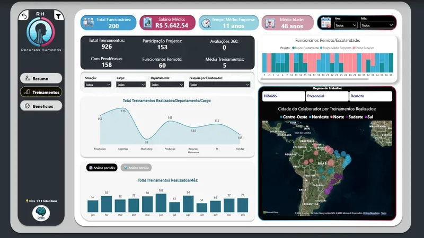Click the people icon on Total Funcionários card
Image resolution: width=424 pixels, height=238 pixels.
[89, 22]
